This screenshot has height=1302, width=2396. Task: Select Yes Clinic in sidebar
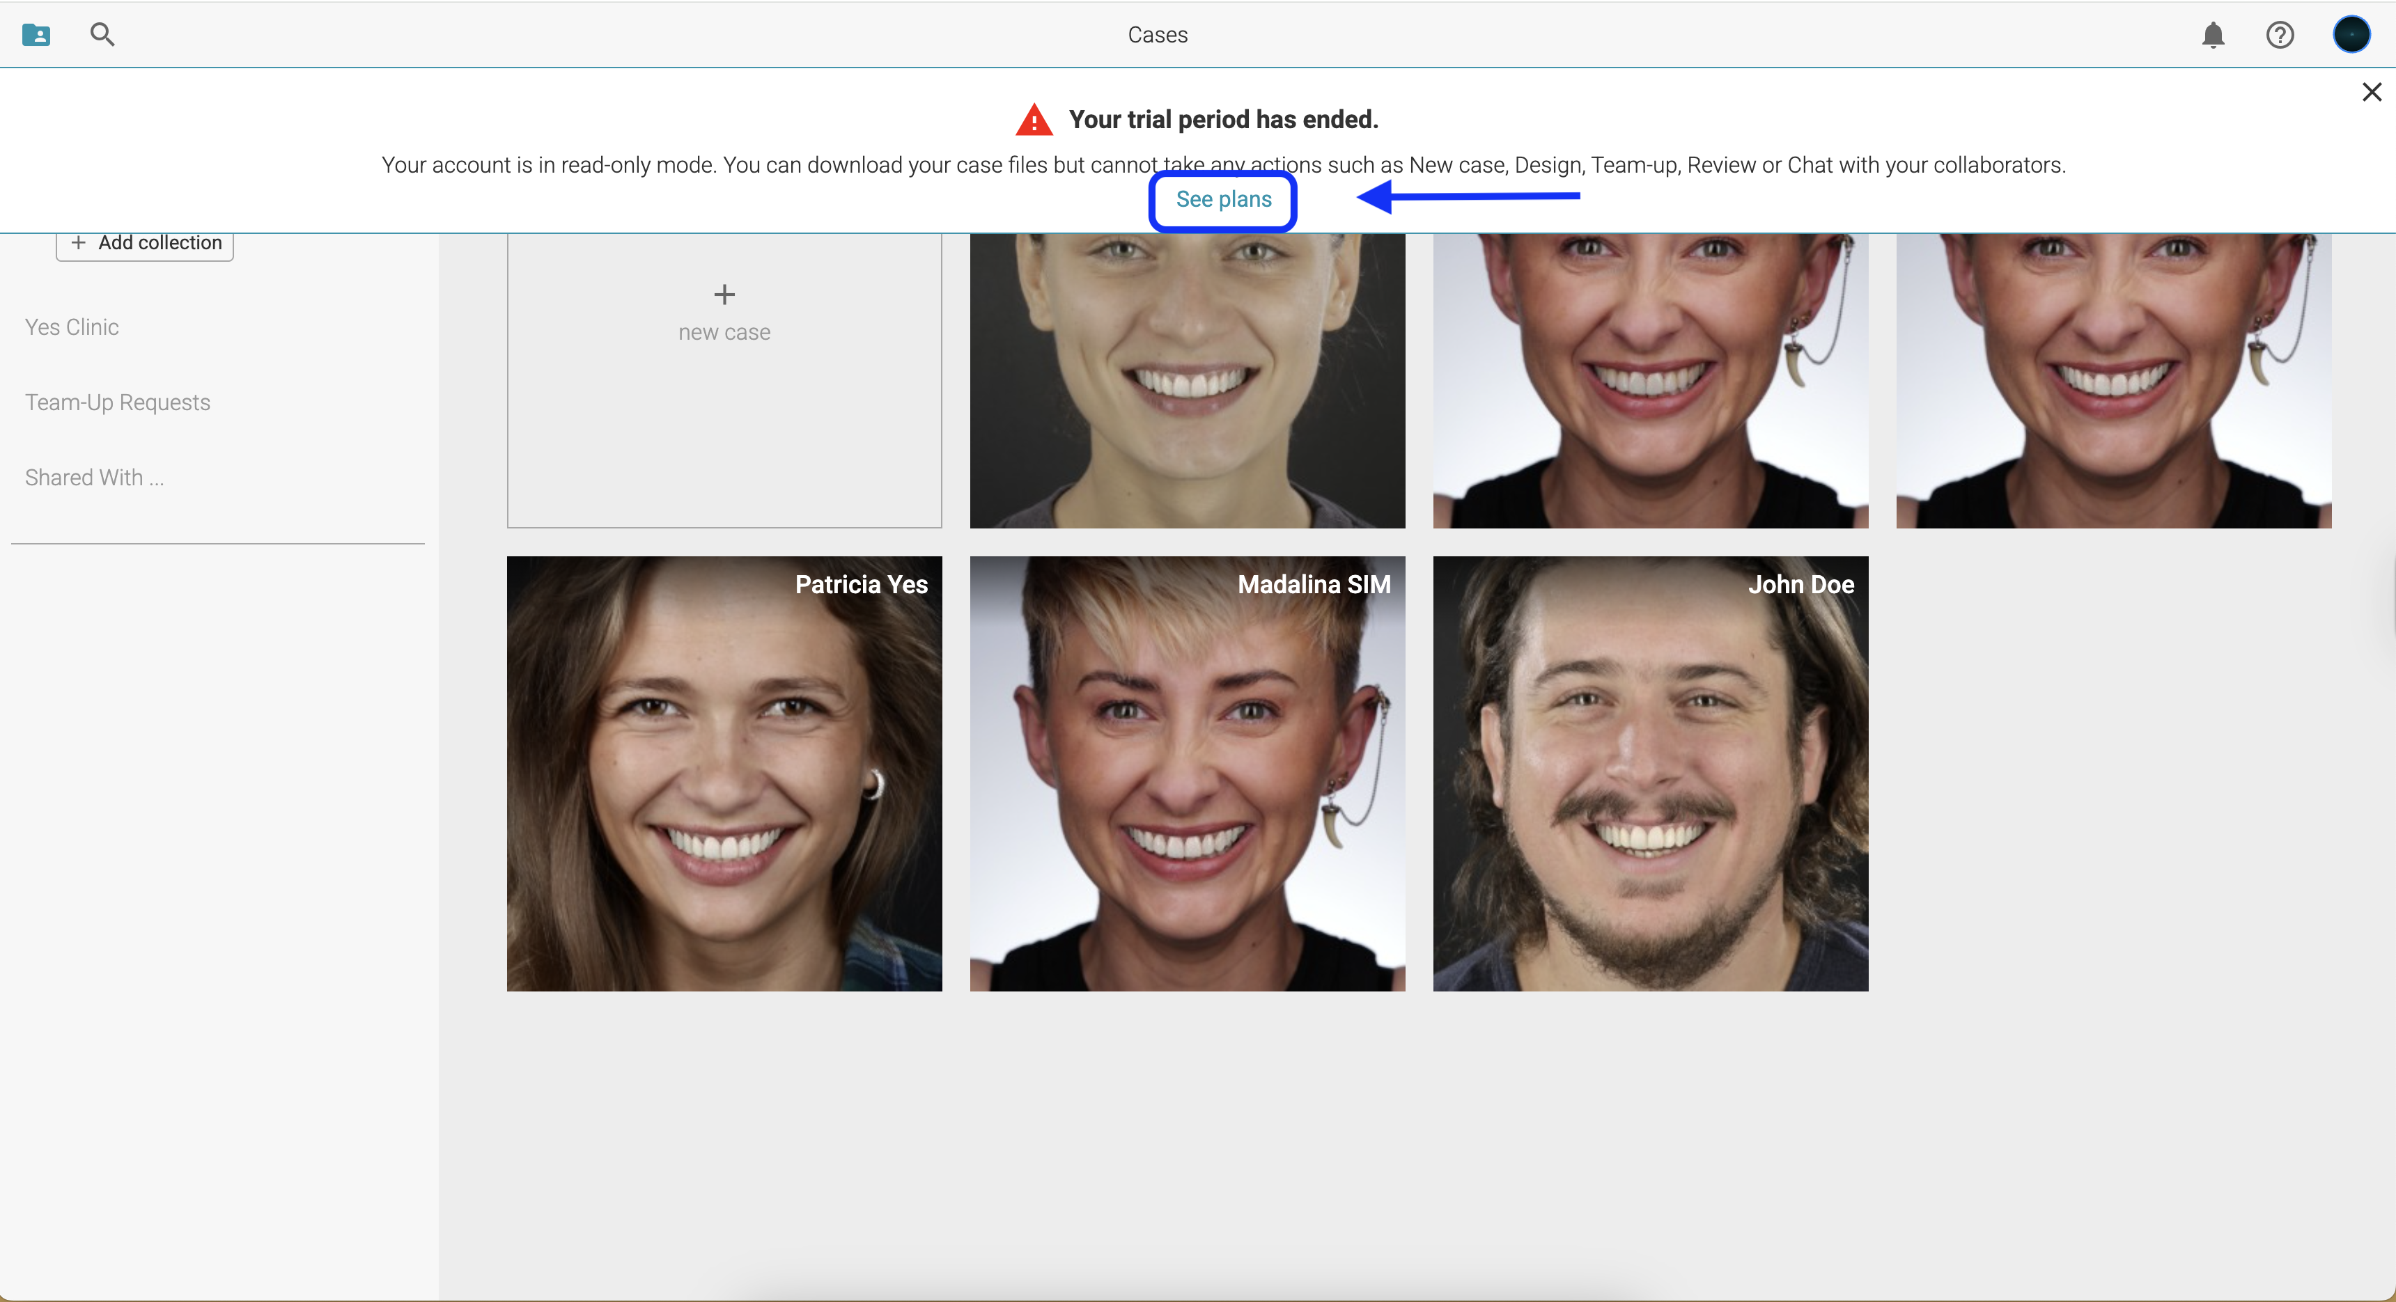[x=72, y=327]
